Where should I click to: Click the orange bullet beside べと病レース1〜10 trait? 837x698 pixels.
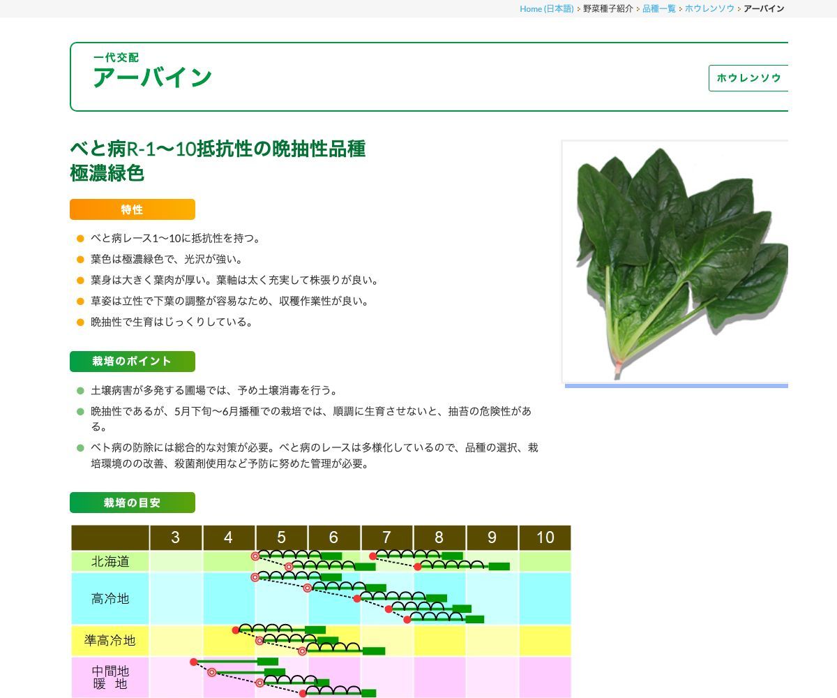coord(79,238)
